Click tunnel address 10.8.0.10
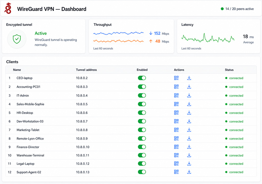The image size is (262, 184). [x=83, y=147]
